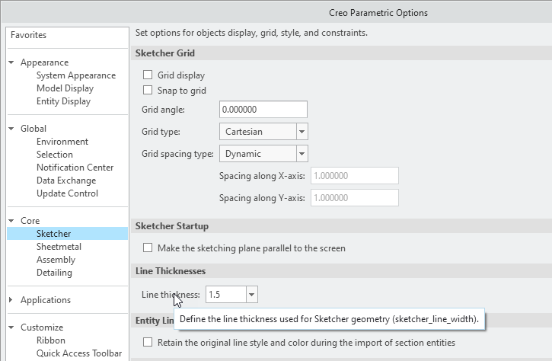Open Model Display options
Viewport: 552px width, 361px height.
[x=65, y=88]
